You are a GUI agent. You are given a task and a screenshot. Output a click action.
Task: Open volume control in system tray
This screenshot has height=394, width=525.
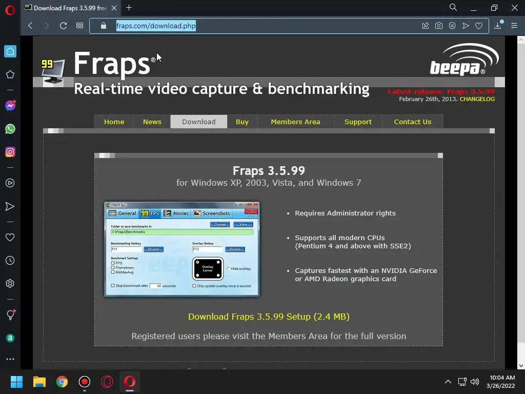(475, 382)
